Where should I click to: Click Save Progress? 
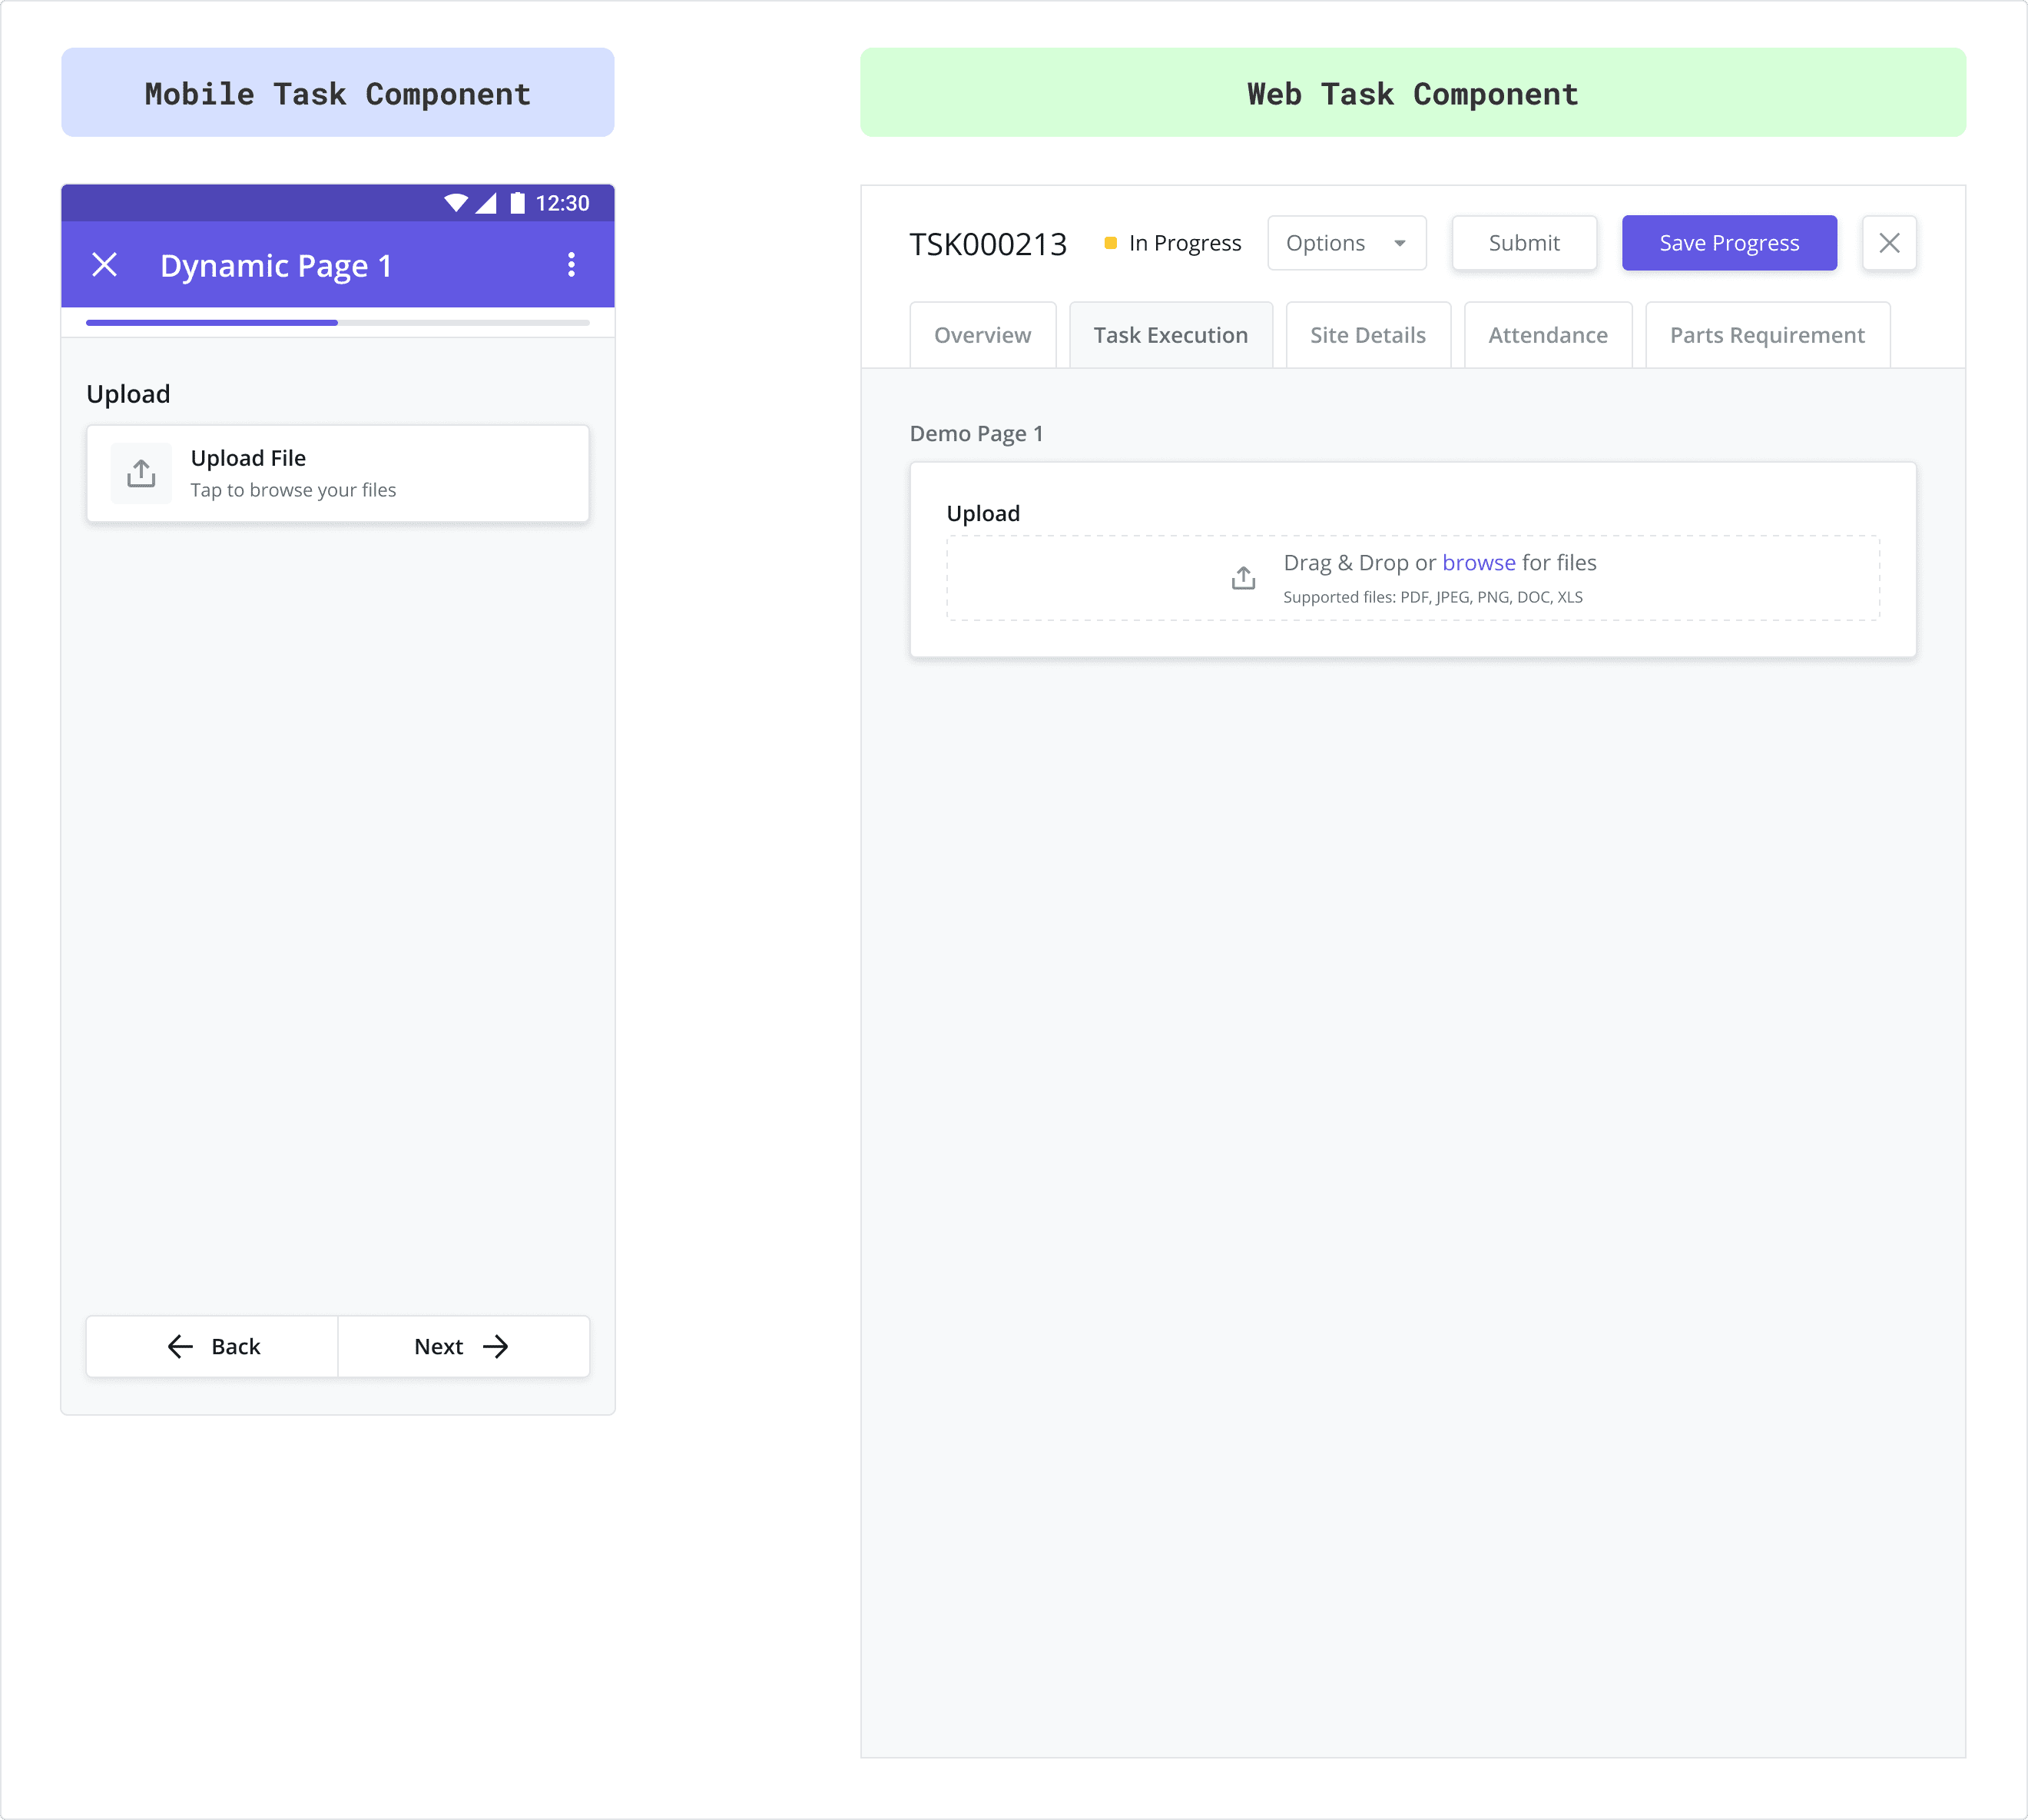pos(1729,243)
